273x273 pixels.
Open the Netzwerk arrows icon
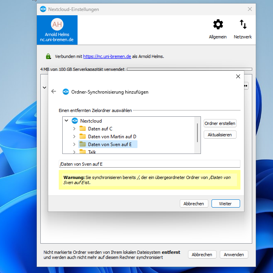(243, 25)
